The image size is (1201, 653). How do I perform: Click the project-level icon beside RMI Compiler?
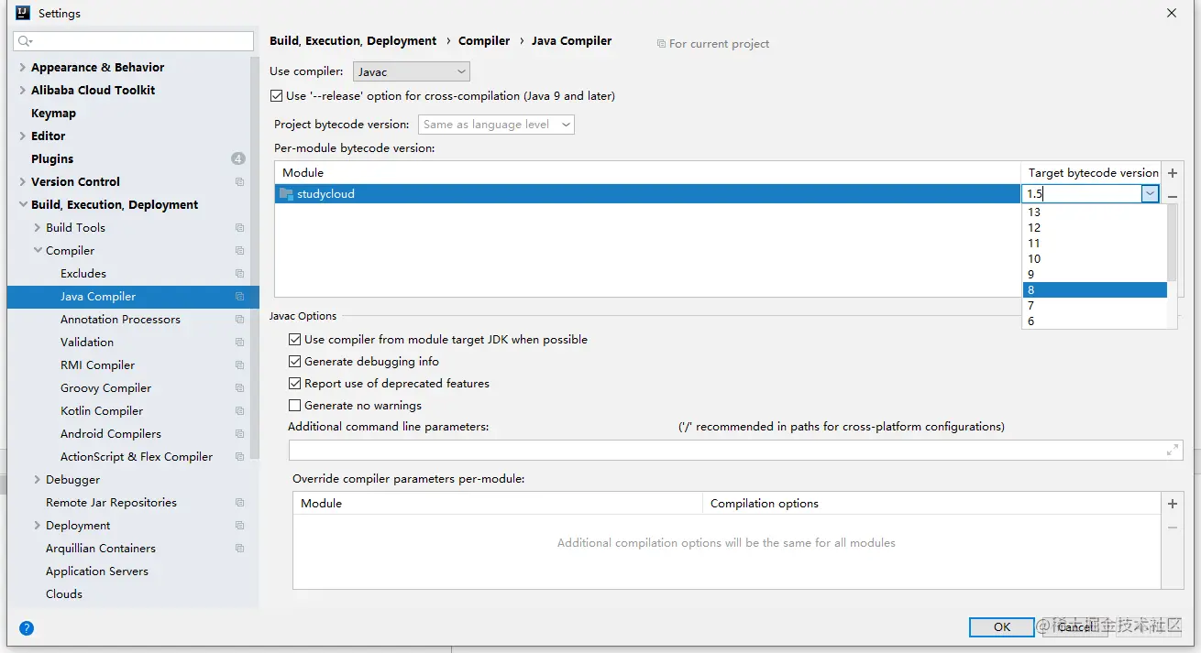(239, 365)
